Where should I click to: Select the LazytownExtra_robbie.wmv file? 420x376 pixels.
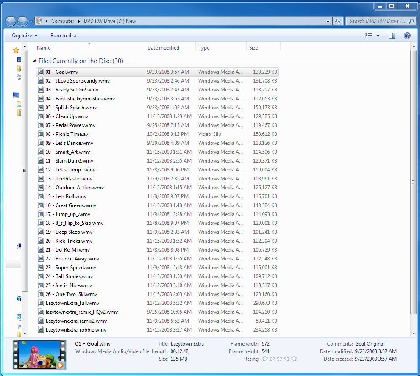[76, 330]
